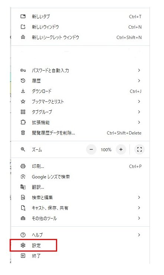Screen dimensions: 164x275
Task: Expand the タブグループ submenu arrow
Action: [139, 112]
